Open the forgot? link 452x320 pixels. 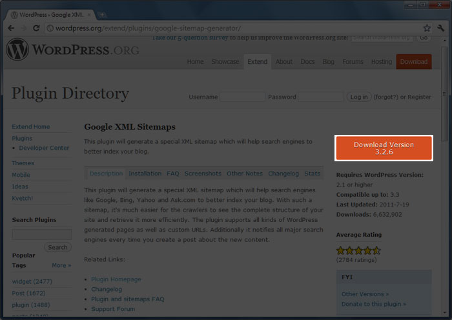point(385,97)
